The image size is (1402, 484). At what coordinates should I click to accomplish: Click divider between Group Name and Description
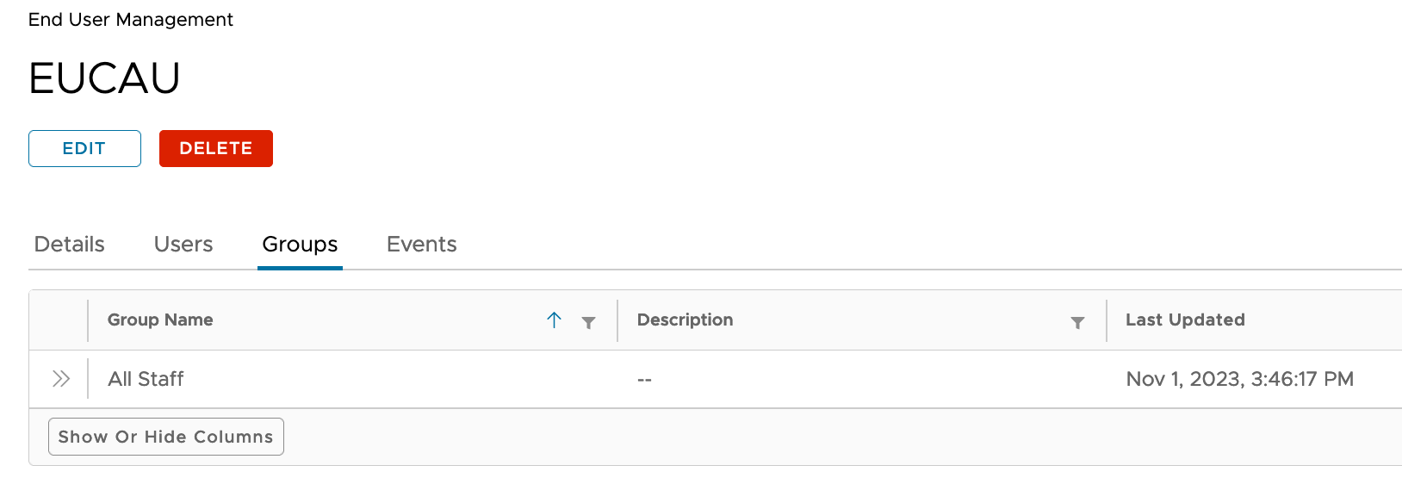click(x=617, y=320)
